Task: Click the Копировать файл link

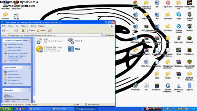Action: 14,50
